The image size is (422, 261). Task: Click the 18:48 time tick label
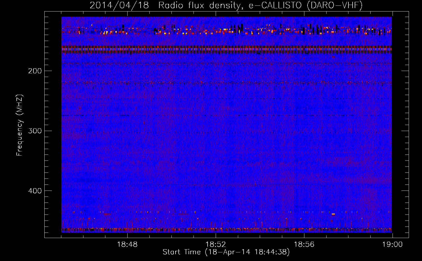127,245
